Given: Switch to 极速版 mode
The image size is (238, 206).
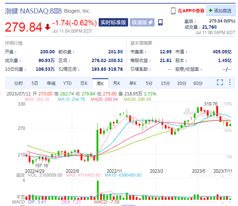Looking at the screenshot, I should point(142,22).
